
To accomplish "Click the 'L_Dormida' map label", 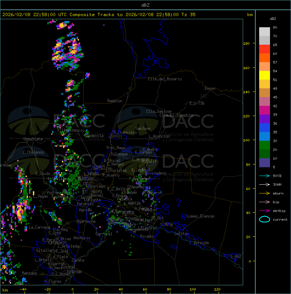I will point(199,243).
